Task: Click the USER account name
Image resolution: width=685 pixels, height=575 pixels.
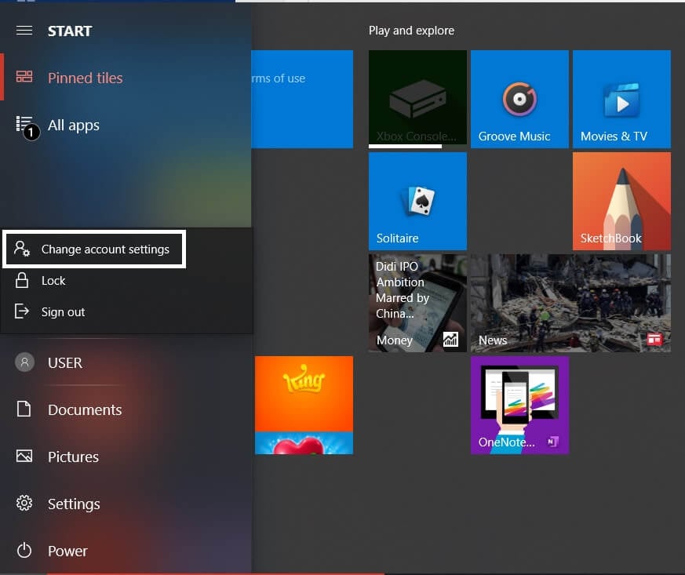Action: pos(65,363)
